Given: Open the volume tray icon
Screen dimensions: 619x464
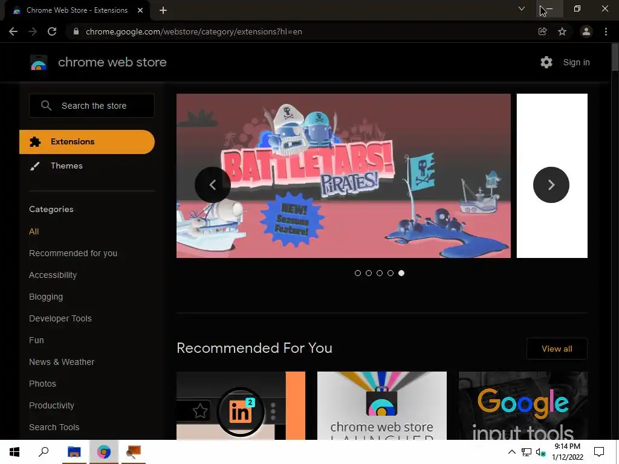Looking at the screenshot, I should (541, 452).
